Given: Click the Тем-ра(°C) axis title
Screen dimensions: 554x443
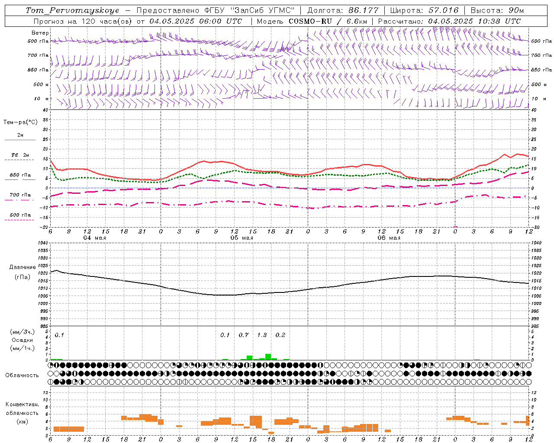Looking at the screenshot, I should coord(20,122).
